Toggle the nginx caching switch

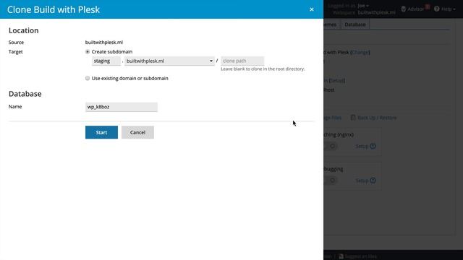tap(331, 146)
